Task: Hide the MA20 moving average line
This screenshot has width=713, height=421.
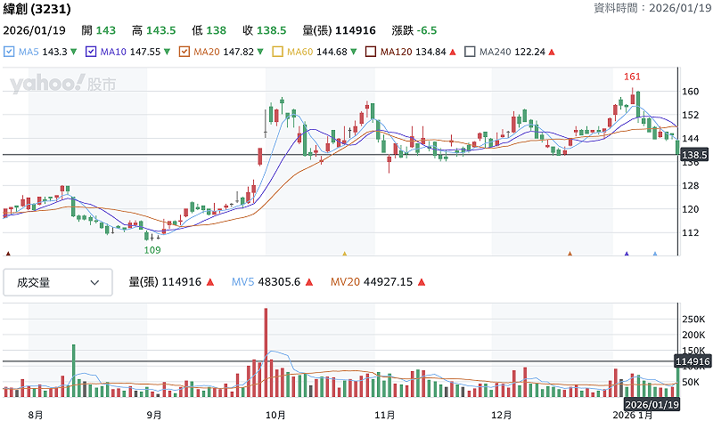Action: (x=184, y=52)
